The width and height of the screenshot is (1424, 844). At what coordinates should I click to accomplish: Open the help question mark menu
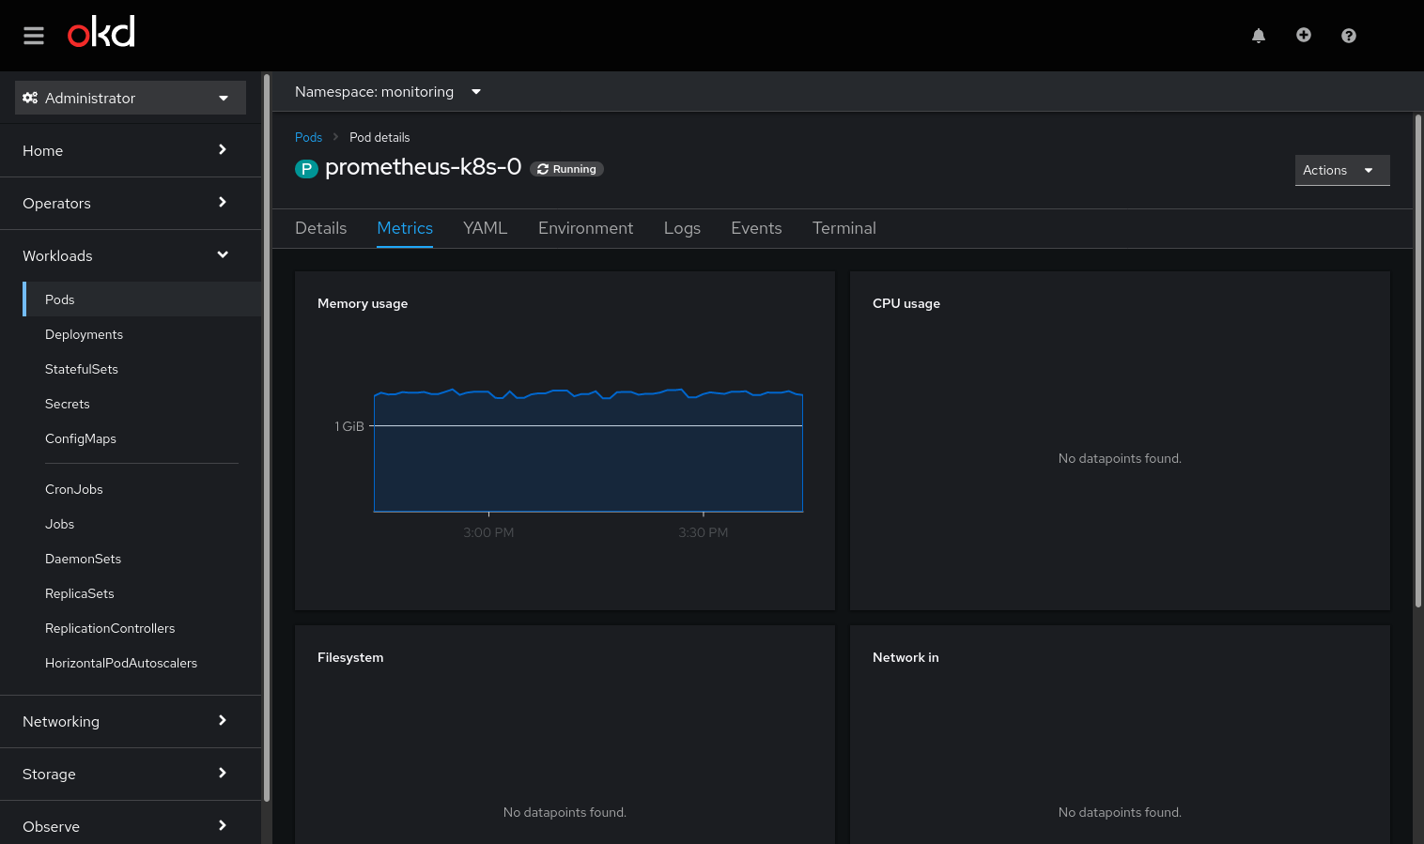[x=1349, y=36]
